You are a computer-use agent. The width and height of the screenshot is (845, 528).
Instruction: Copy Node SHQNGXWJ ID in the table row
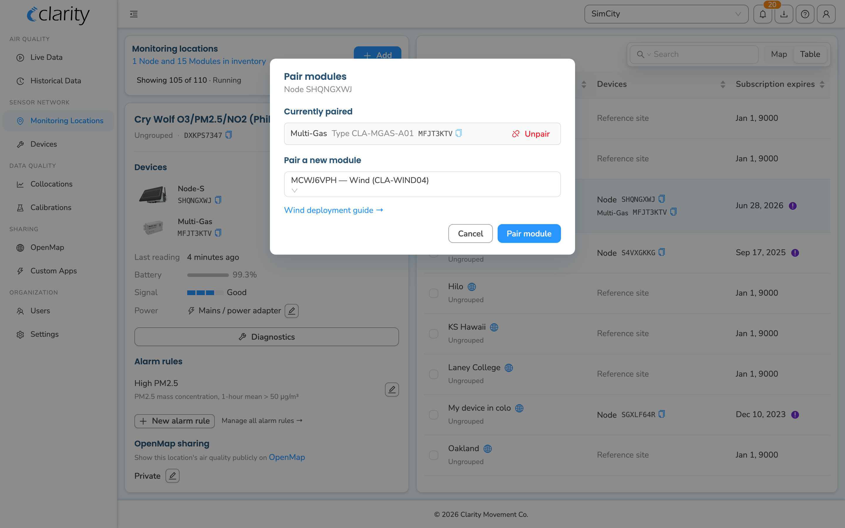(662, 199)
